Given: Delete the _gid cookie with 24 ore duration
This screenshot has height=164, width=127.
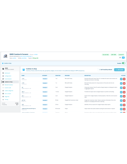Looking at the screenshot, I should point(124,105).
